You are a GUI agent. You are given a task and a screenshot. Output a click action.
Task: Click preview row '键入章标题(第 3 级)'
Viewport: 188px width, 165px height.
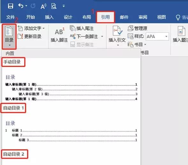point(78,94)
